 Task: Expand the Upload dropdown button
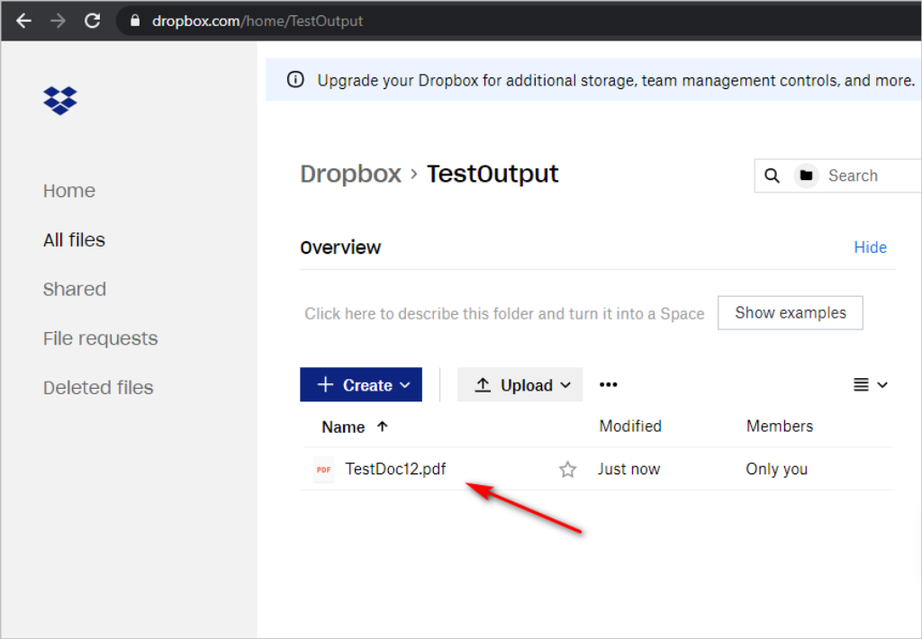(520, 385)
